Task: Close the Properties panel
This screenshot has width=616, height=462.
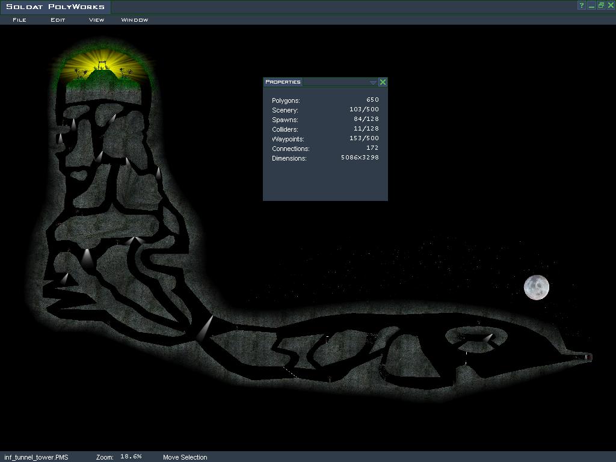Action: pyautogui.click(x=383, y=82)
